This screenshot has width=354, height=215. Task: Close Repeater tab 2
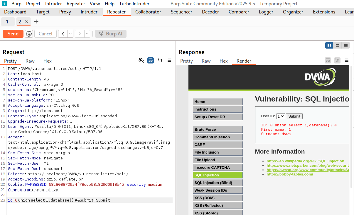tap(27, 22)
